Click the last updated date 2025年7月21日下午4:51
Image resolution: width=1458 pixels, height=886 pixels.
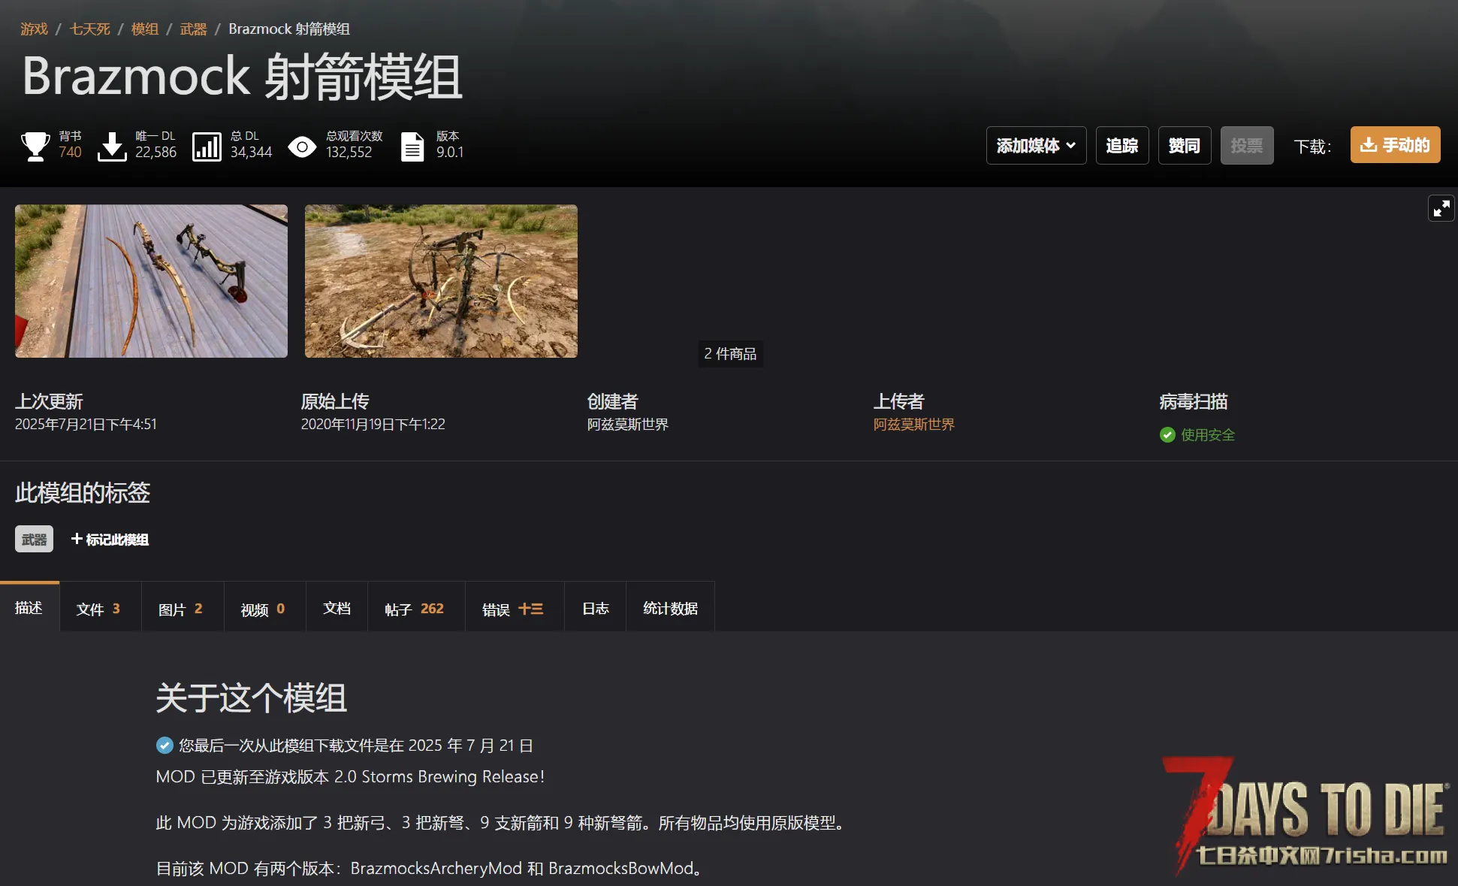click(86, 424)
